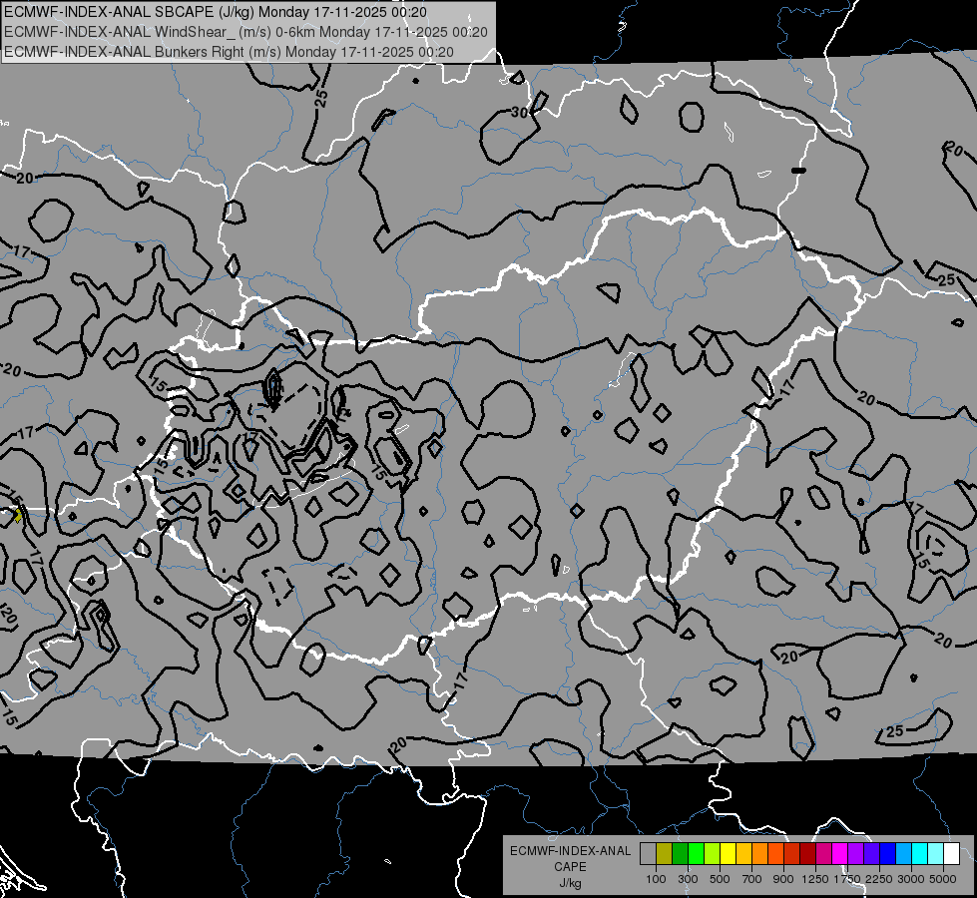The height and width of the screenshot is (898, 977).
Task: Click the 1250 legend value
Action: click(x=815, y=879)
